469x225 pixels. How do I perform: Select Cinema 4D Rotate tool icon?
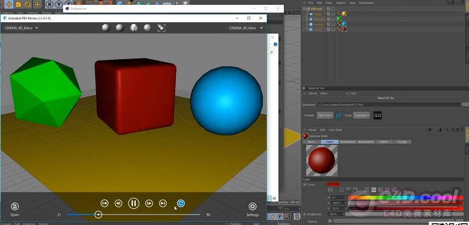pos(28,5)
